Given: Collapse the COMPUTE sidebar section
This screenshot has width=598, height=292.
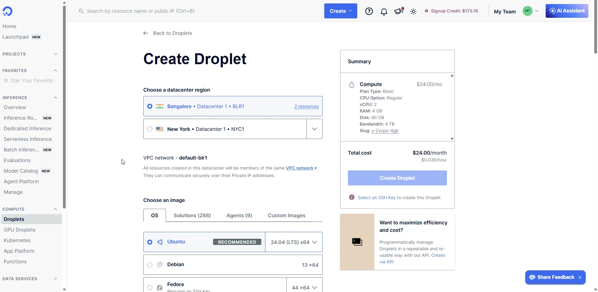Looking at the screenshot, I should point(55,209).
